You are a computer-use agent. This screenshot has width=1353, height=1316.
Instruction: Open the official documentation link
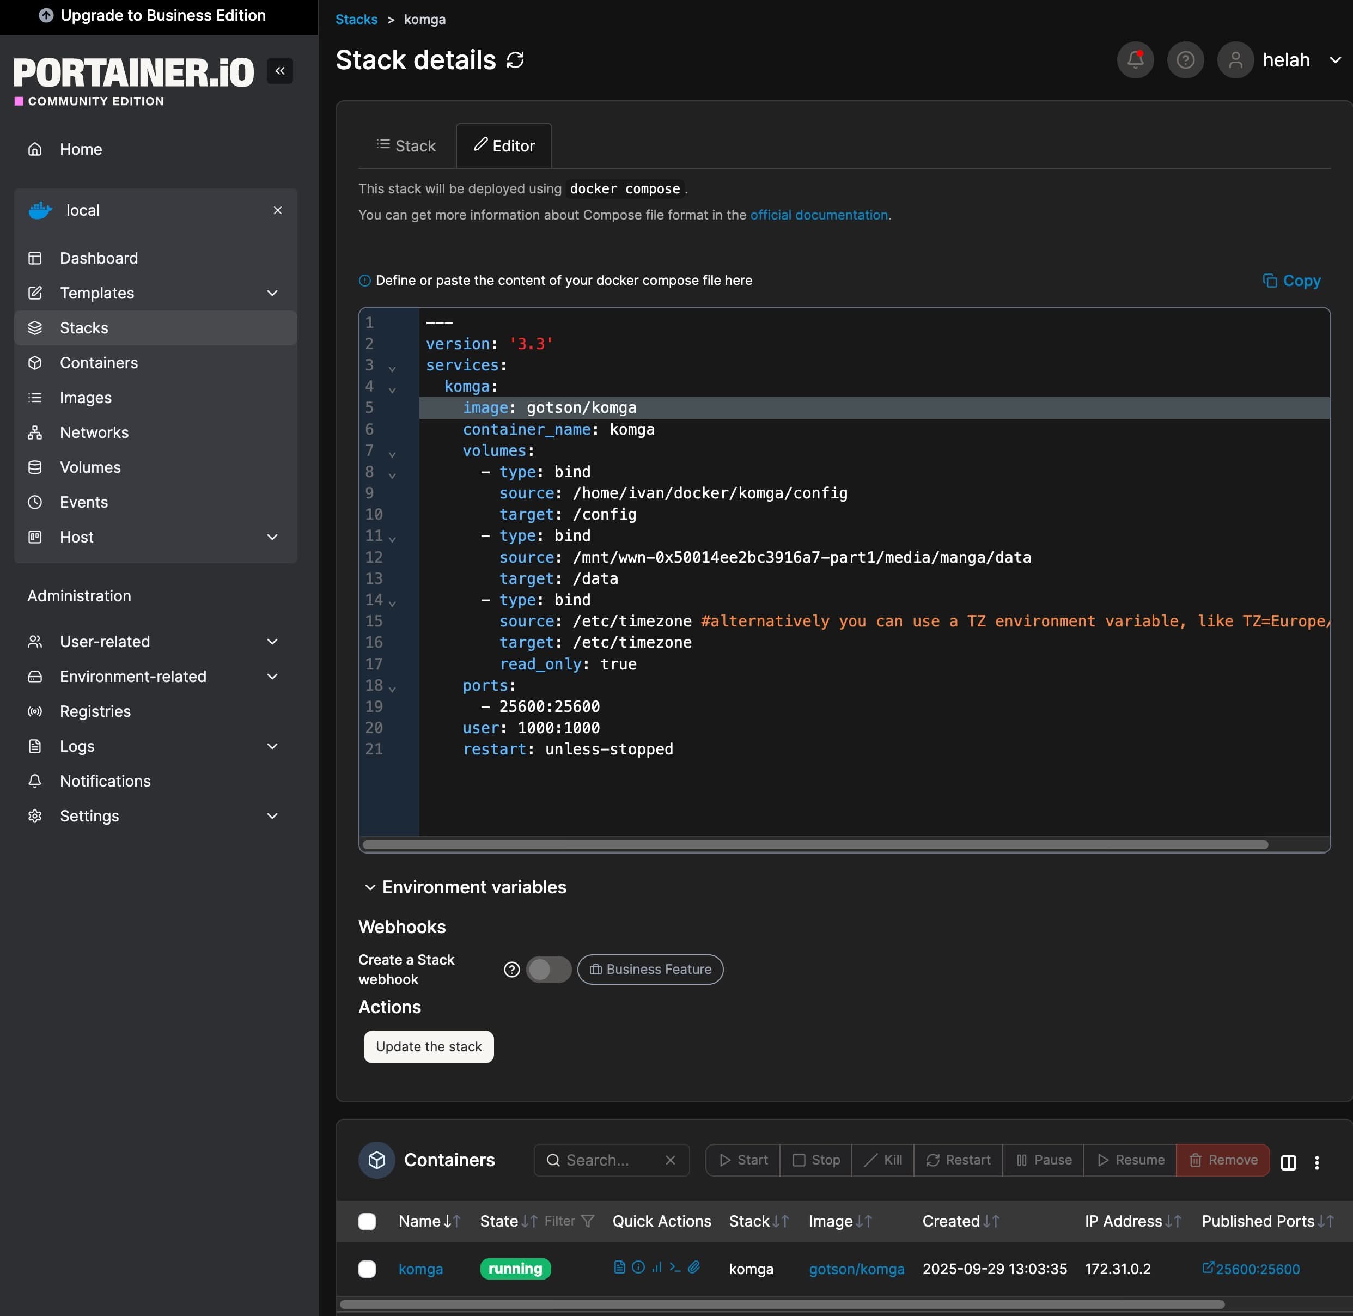(818, 215)
